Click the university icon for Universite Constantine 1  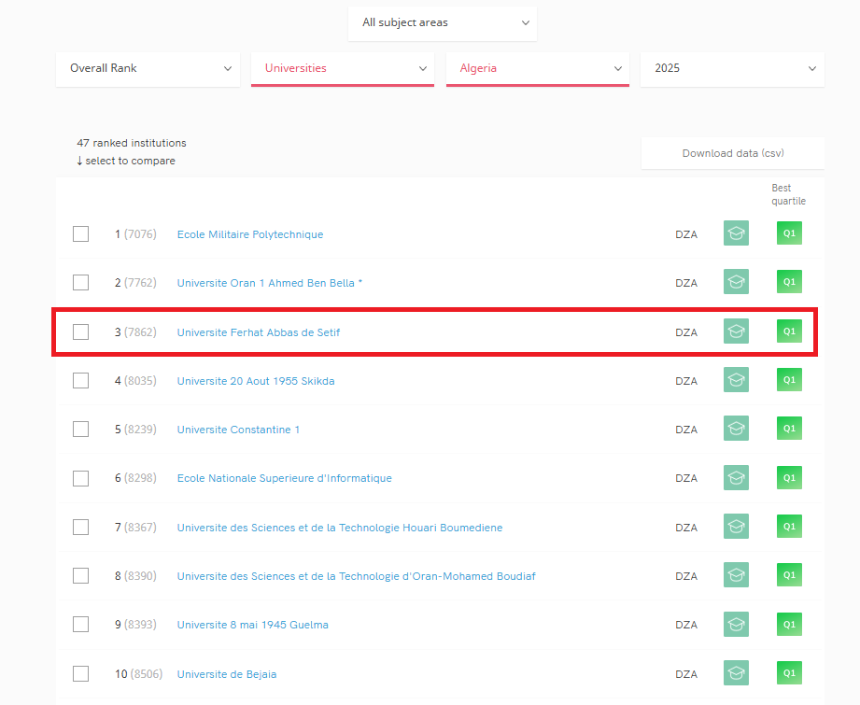pos(736,428)
